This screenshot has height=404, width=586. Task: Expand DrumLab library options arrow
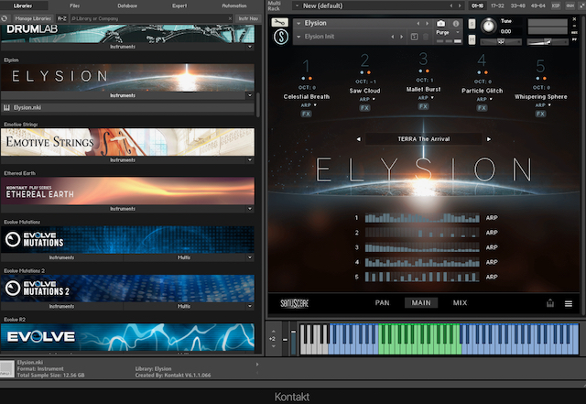point(250,47)
